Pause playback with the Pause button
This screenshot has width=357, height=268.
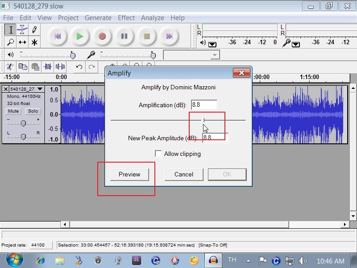[x=125, y=36]
